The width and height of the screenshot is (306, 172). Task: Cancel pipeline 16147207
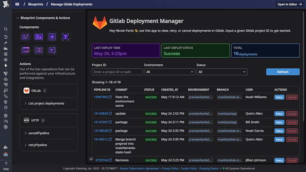[292, 122]
